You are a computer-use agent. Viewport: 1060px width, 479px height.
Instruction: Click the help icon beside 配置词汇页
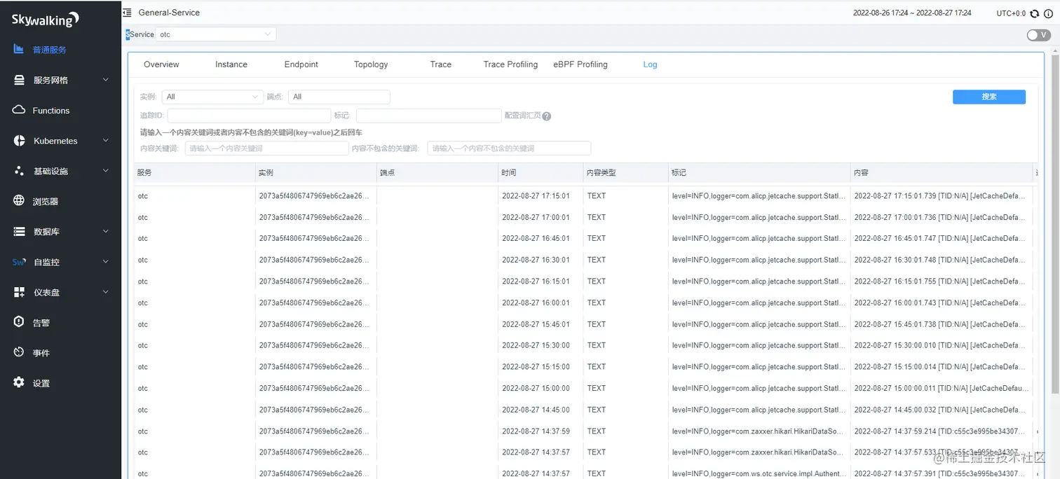(547, 116)
